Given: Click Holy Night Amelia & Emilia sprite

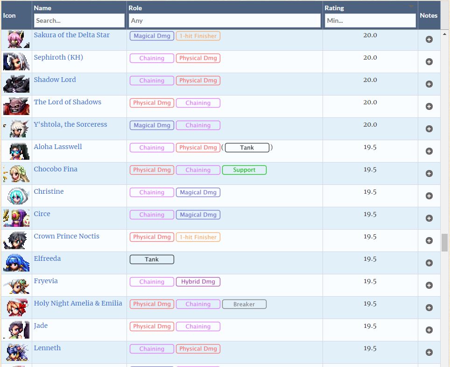Looking at the screenshot, I should (16, 307).
